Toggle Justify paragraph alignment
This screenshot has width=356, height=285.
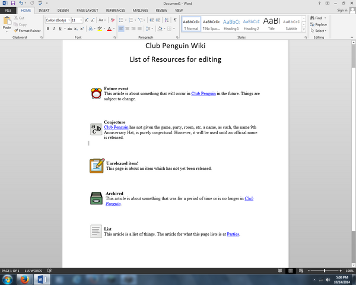point(139,28)
